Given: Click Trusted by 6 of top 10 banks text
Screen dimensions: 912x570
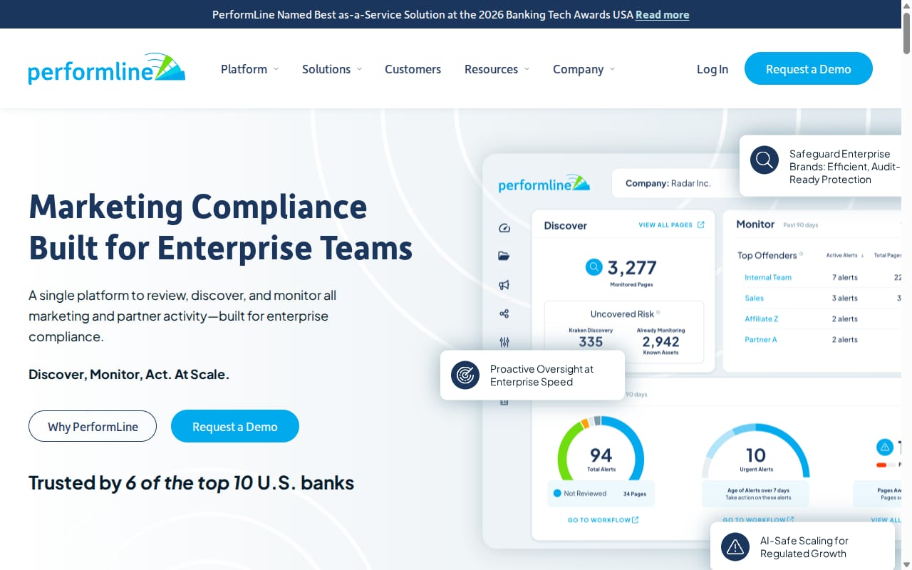Looking at the screenshot, I should point(191,482).
